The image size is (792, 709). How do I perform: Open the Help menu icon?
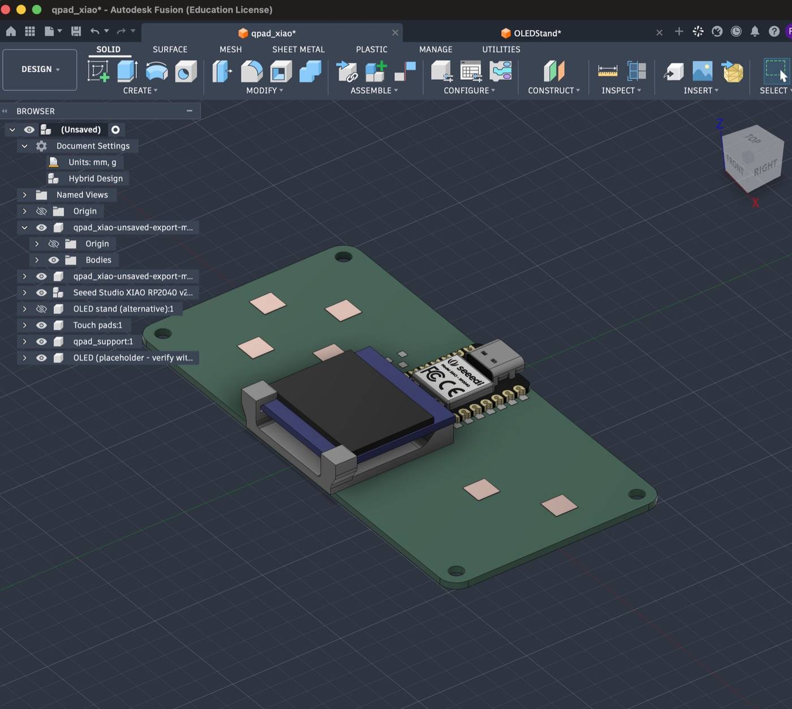(774, 32)
